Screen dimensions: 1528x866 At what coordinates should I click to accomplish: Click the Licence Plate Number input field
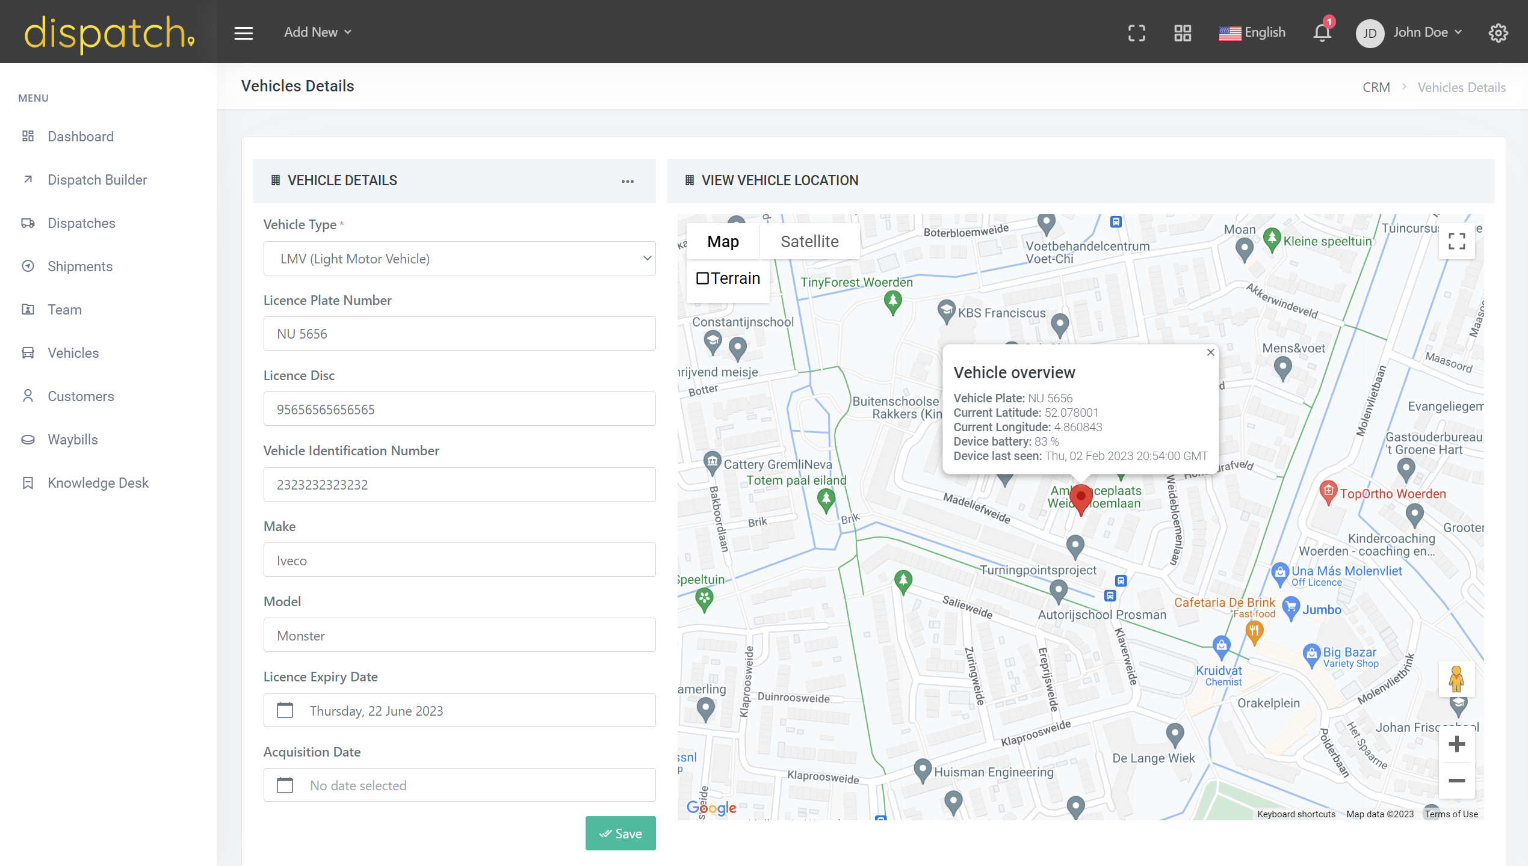tap(459, 333)
